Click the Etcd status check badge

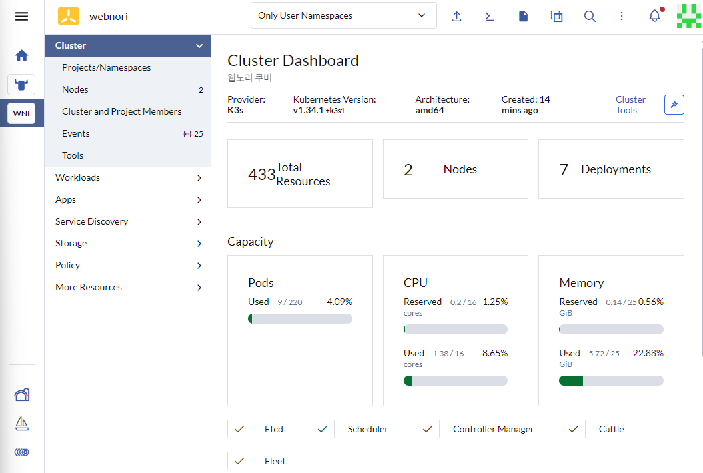pyautogui.click(x=262, y=429)
